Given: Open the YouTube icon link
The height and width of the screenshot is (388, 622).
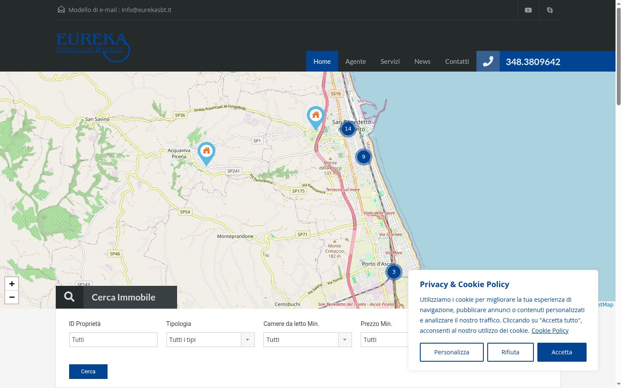Looking at the screenshot, I should (x=528, y=10).
